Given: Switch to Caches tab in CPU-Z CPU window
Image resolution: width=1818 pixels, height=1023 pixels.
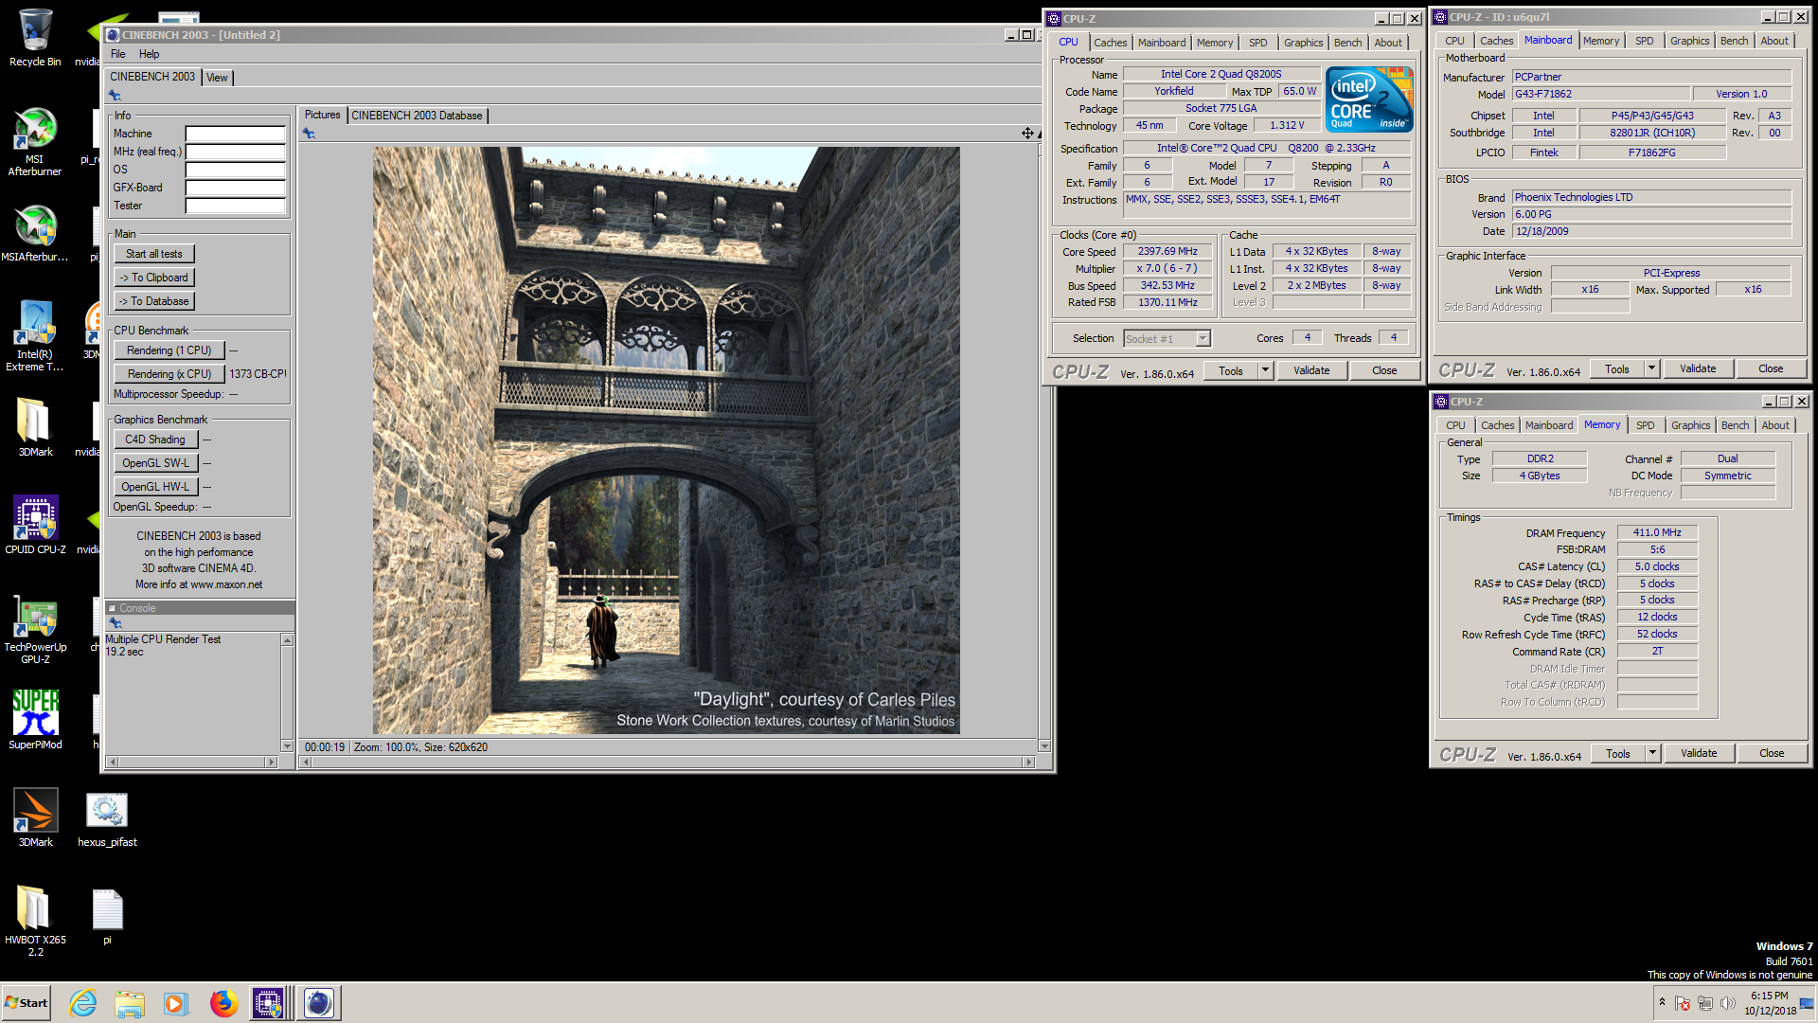Looking at the screenshot, I should coord(1110,43).
